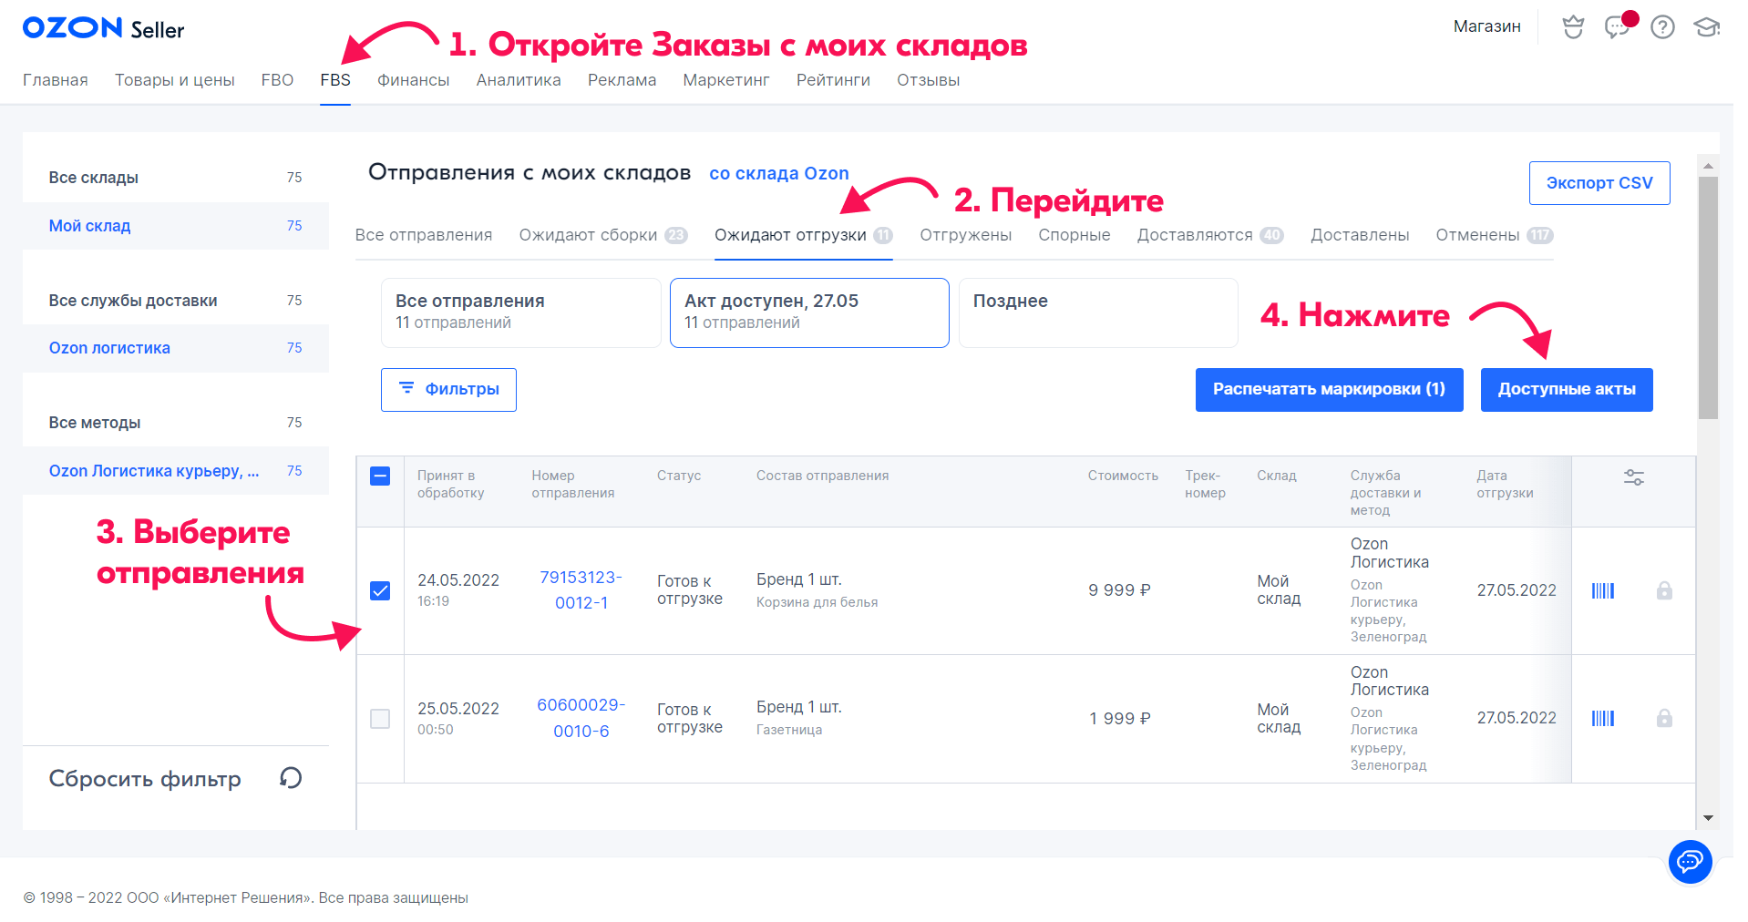Open the support chat bubble button
This screenshot has height=922, width=1748.
pyautogui.click(x=1691, y=861)
